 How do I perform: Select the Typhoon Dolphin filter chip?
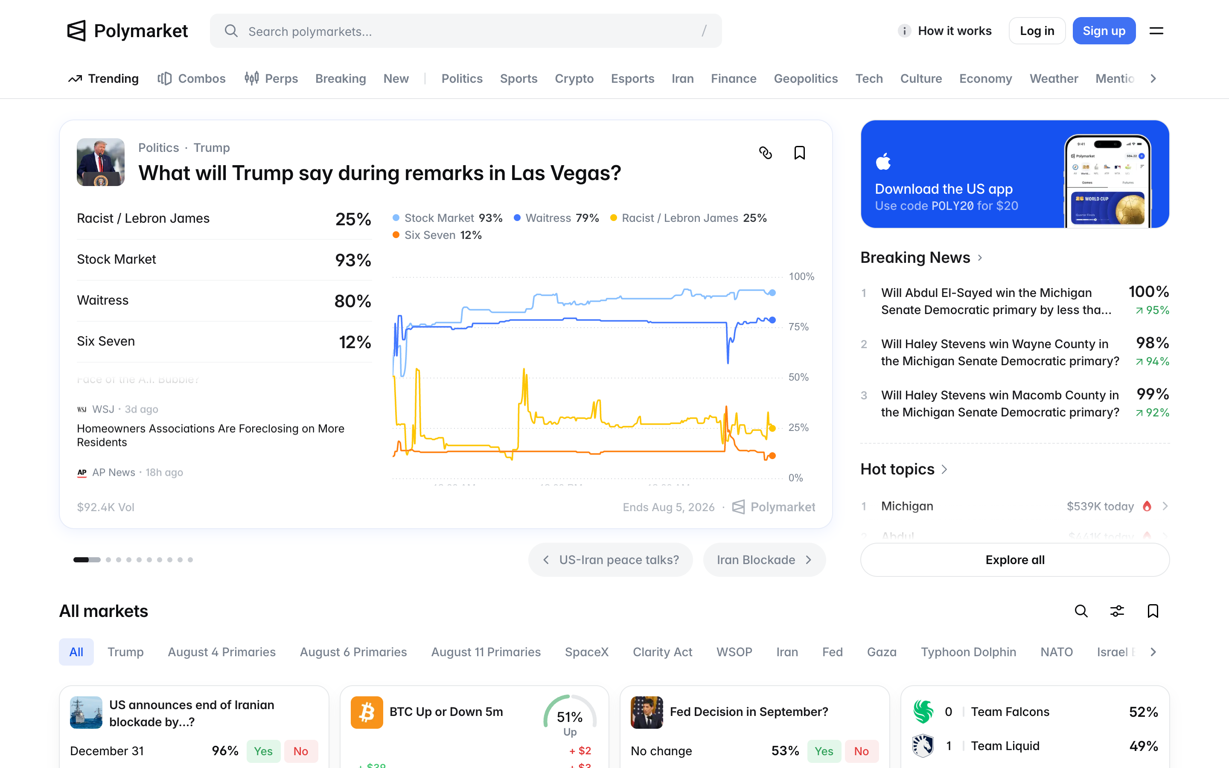tap(968, 652)
